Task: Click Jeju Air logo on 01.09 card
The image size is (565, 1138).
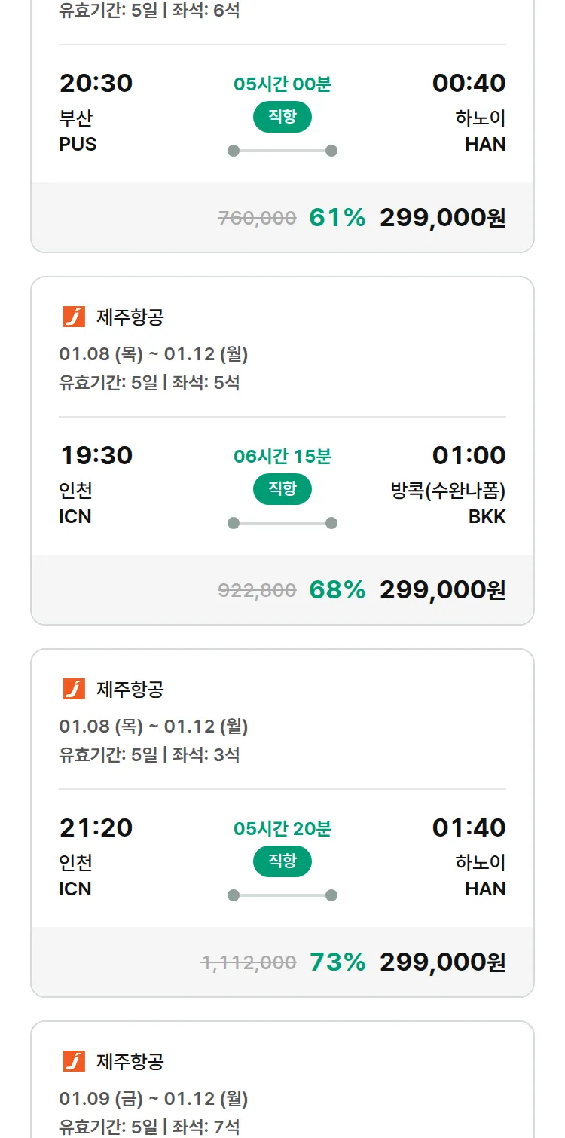Action: click(x=74, y=1061)
